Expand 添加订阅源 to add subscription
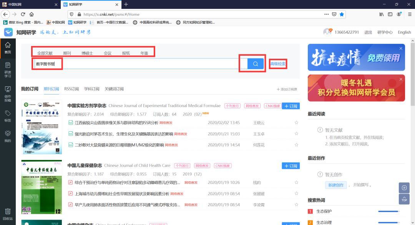Screen dimensions: 415x225 pyautogui.click(x=287, y=89)
